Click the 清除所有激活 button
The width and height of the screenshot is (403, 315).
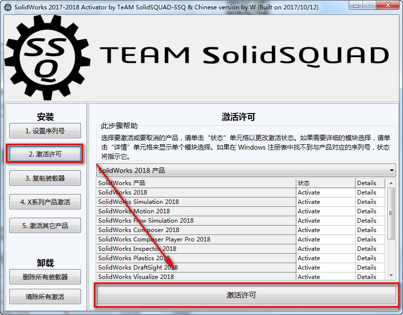click(x=45, y=296)
